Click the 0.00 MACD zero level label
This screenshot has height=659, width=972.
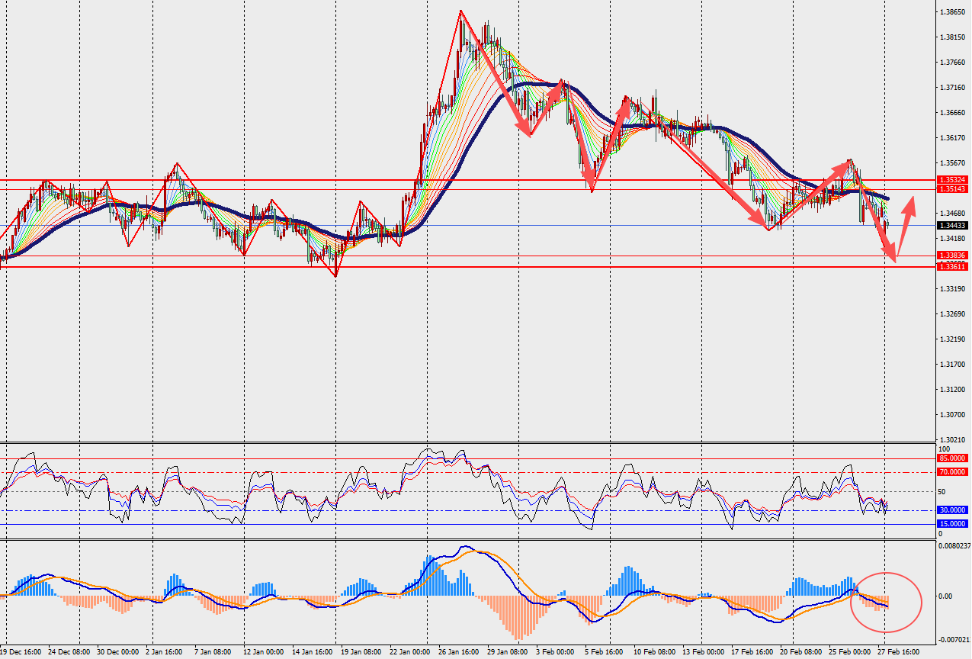point(945,596)
